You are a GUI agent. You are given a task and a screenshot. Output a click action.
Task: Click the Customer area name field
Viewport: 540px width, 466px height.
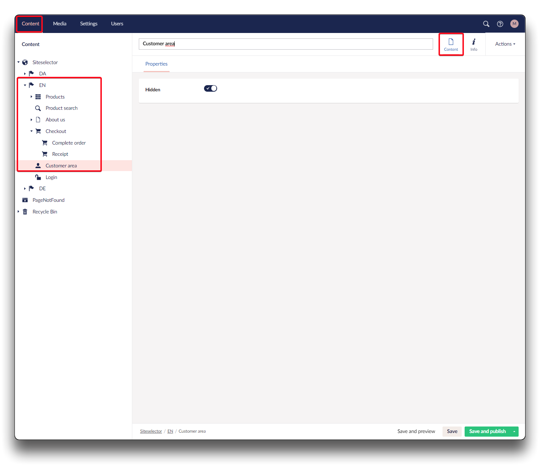[286, 44]
